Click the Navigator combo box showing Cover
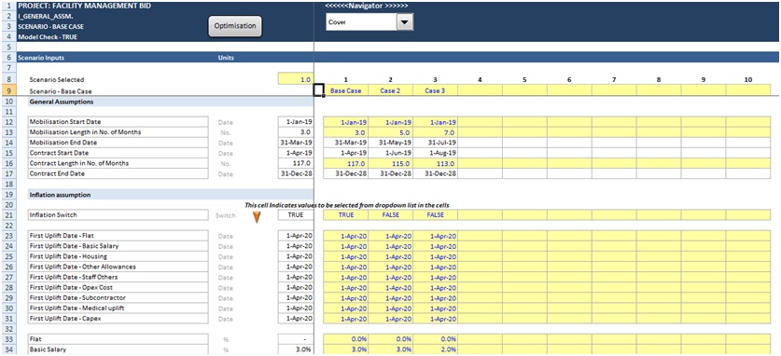The image size is (781, 356). pos(370,22)
